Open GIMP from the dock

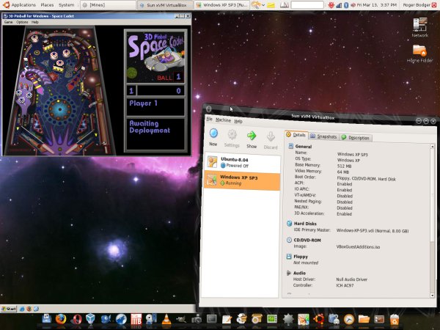[x=181, y=319]
